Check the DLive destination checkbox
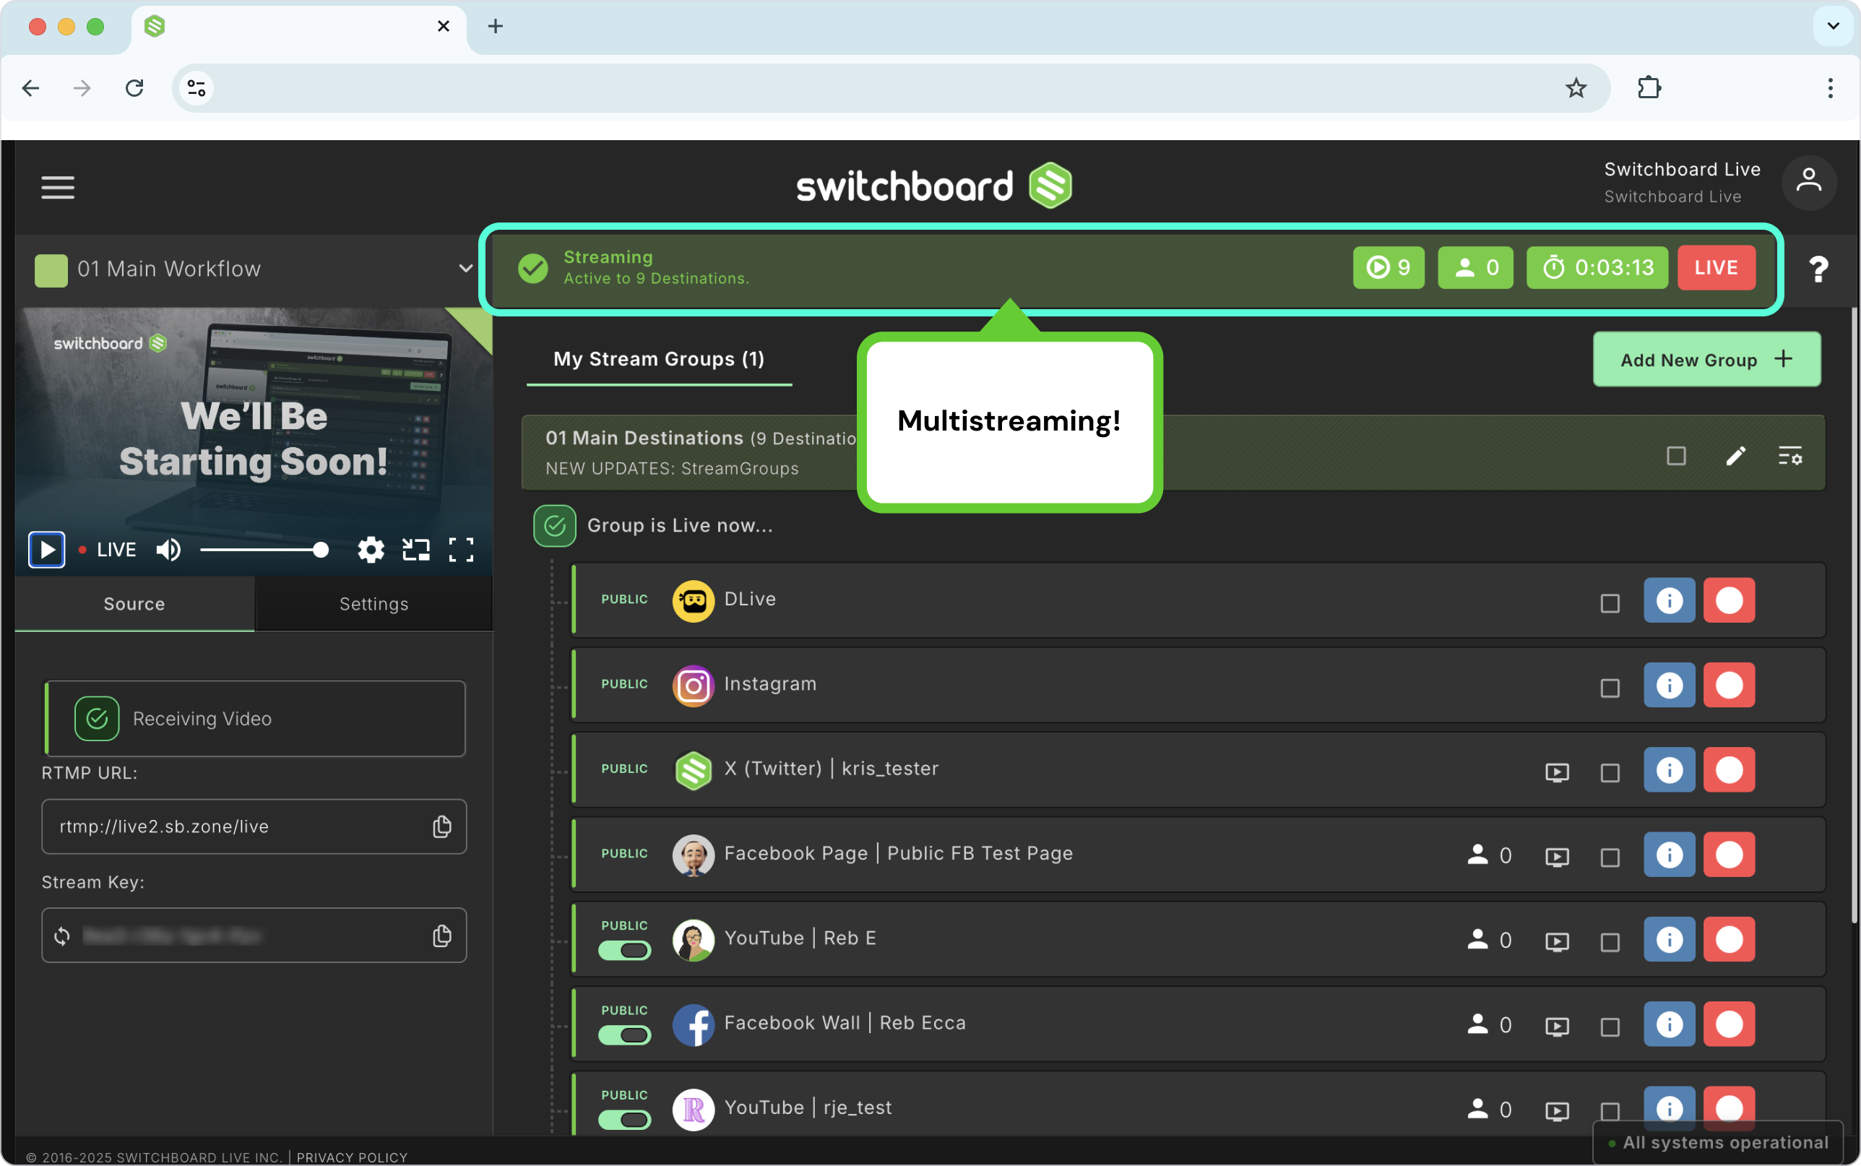This screenshot has width=1861, height=1166. pos(1610,603)
